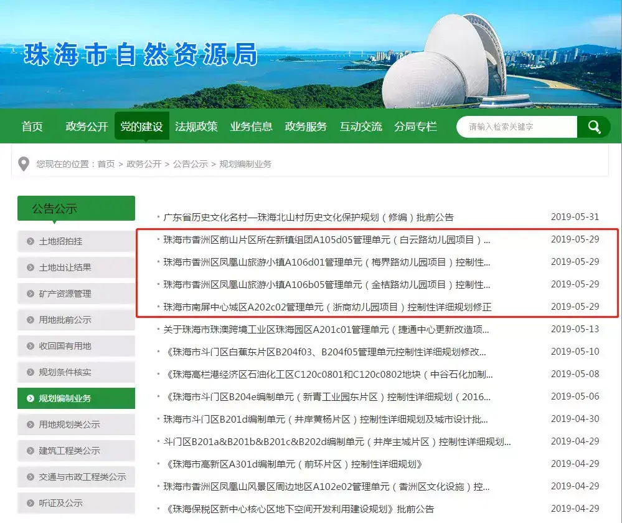Open the 香洲区文化设施 A102e02 announcement
Screen dimensions: 622x523
tap(326, 486)
